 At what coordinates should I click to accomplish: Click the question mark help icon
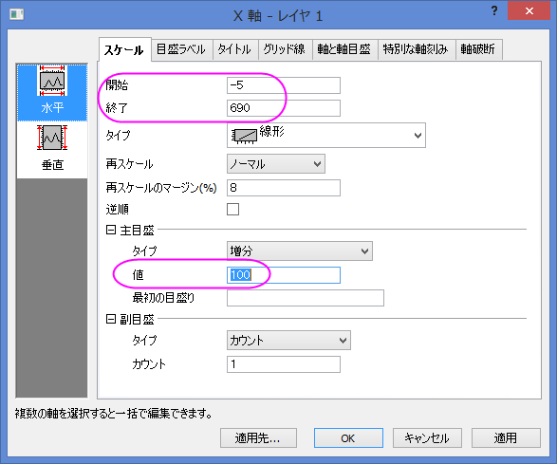(494, 10)
